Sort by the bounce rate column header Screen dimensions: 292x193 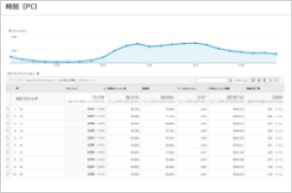pos(146,89)
